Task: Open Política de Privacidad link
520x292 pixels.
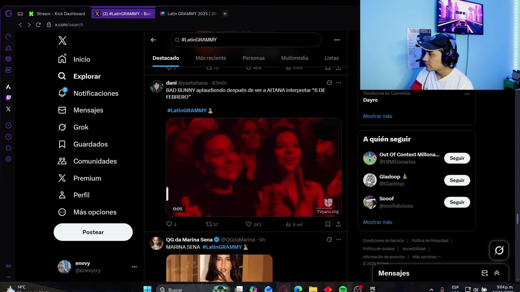Action: (430, 240)
